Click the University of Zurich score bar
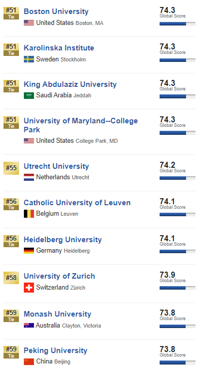199x373 pixels. click(178, 288)
